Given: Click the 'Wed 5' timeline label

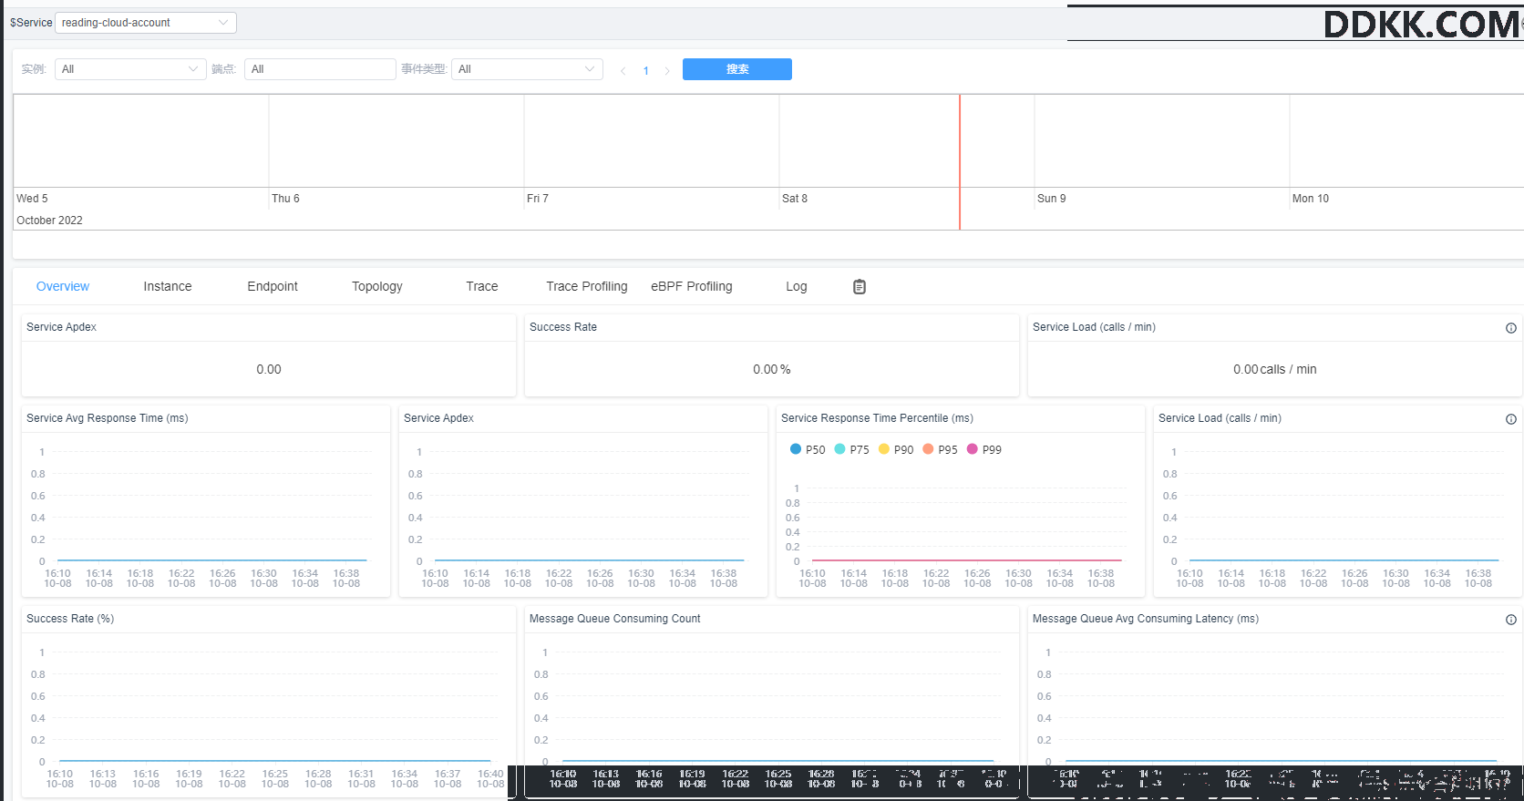Looking at the screenshot, I should point(32,199).
